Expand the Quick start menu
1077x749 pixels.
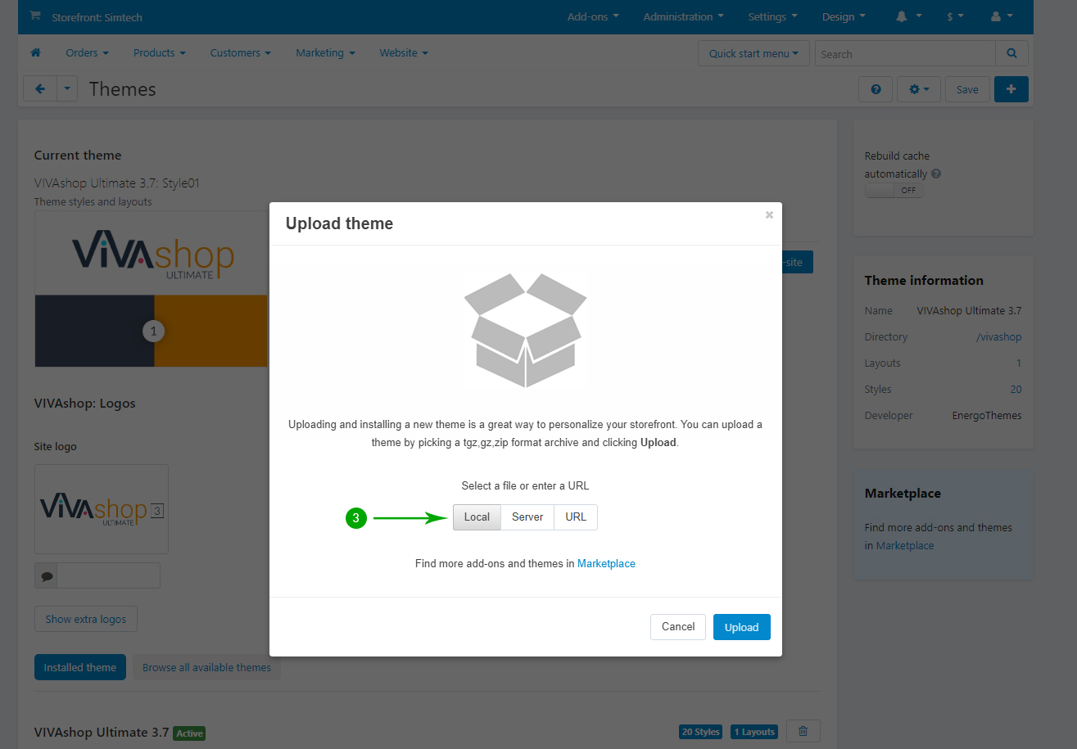(x=753, y=54)
